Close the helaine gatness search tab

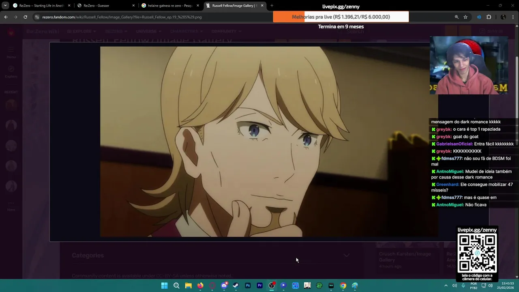point(198,6)
